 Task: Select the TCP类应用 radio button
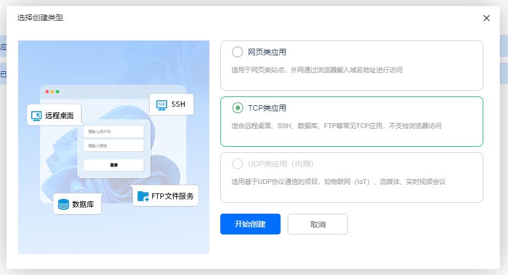pyautogui.click(x=237, y=108)
